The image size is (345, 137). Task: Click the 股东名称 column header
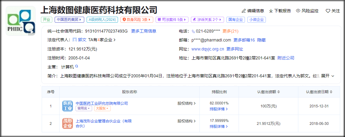129,92
